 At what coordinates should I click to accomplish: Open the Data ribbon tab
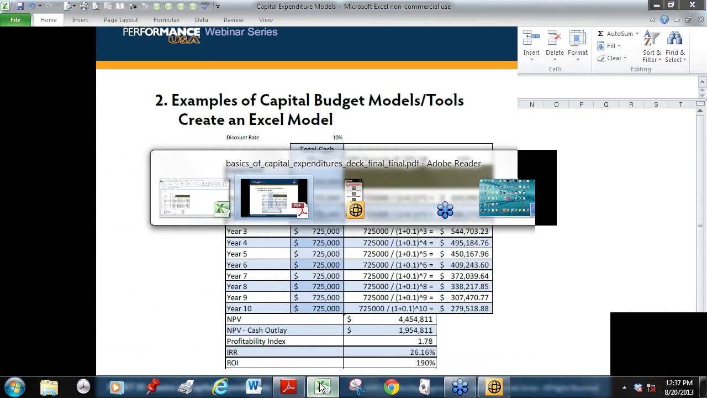pyautogui.click(x=202, y=20)
